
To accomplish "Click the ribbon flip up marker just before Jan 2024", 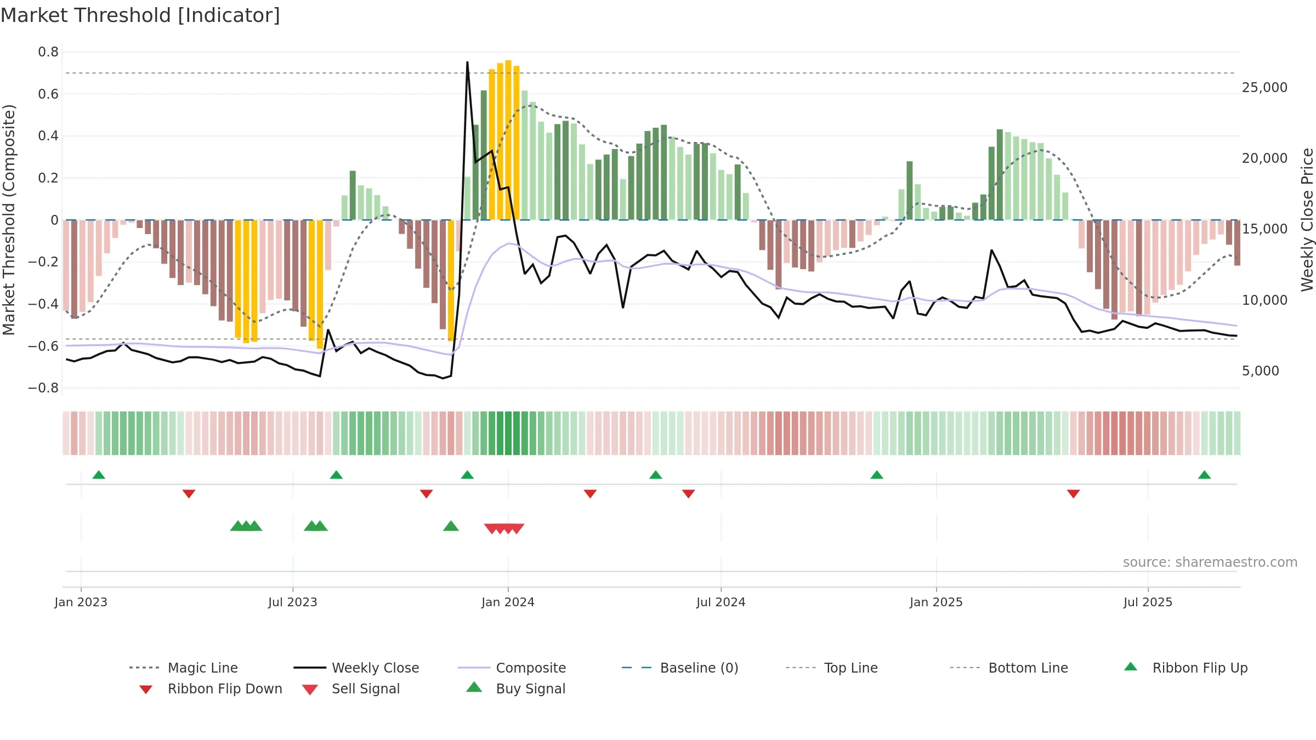I will point(467,475).
